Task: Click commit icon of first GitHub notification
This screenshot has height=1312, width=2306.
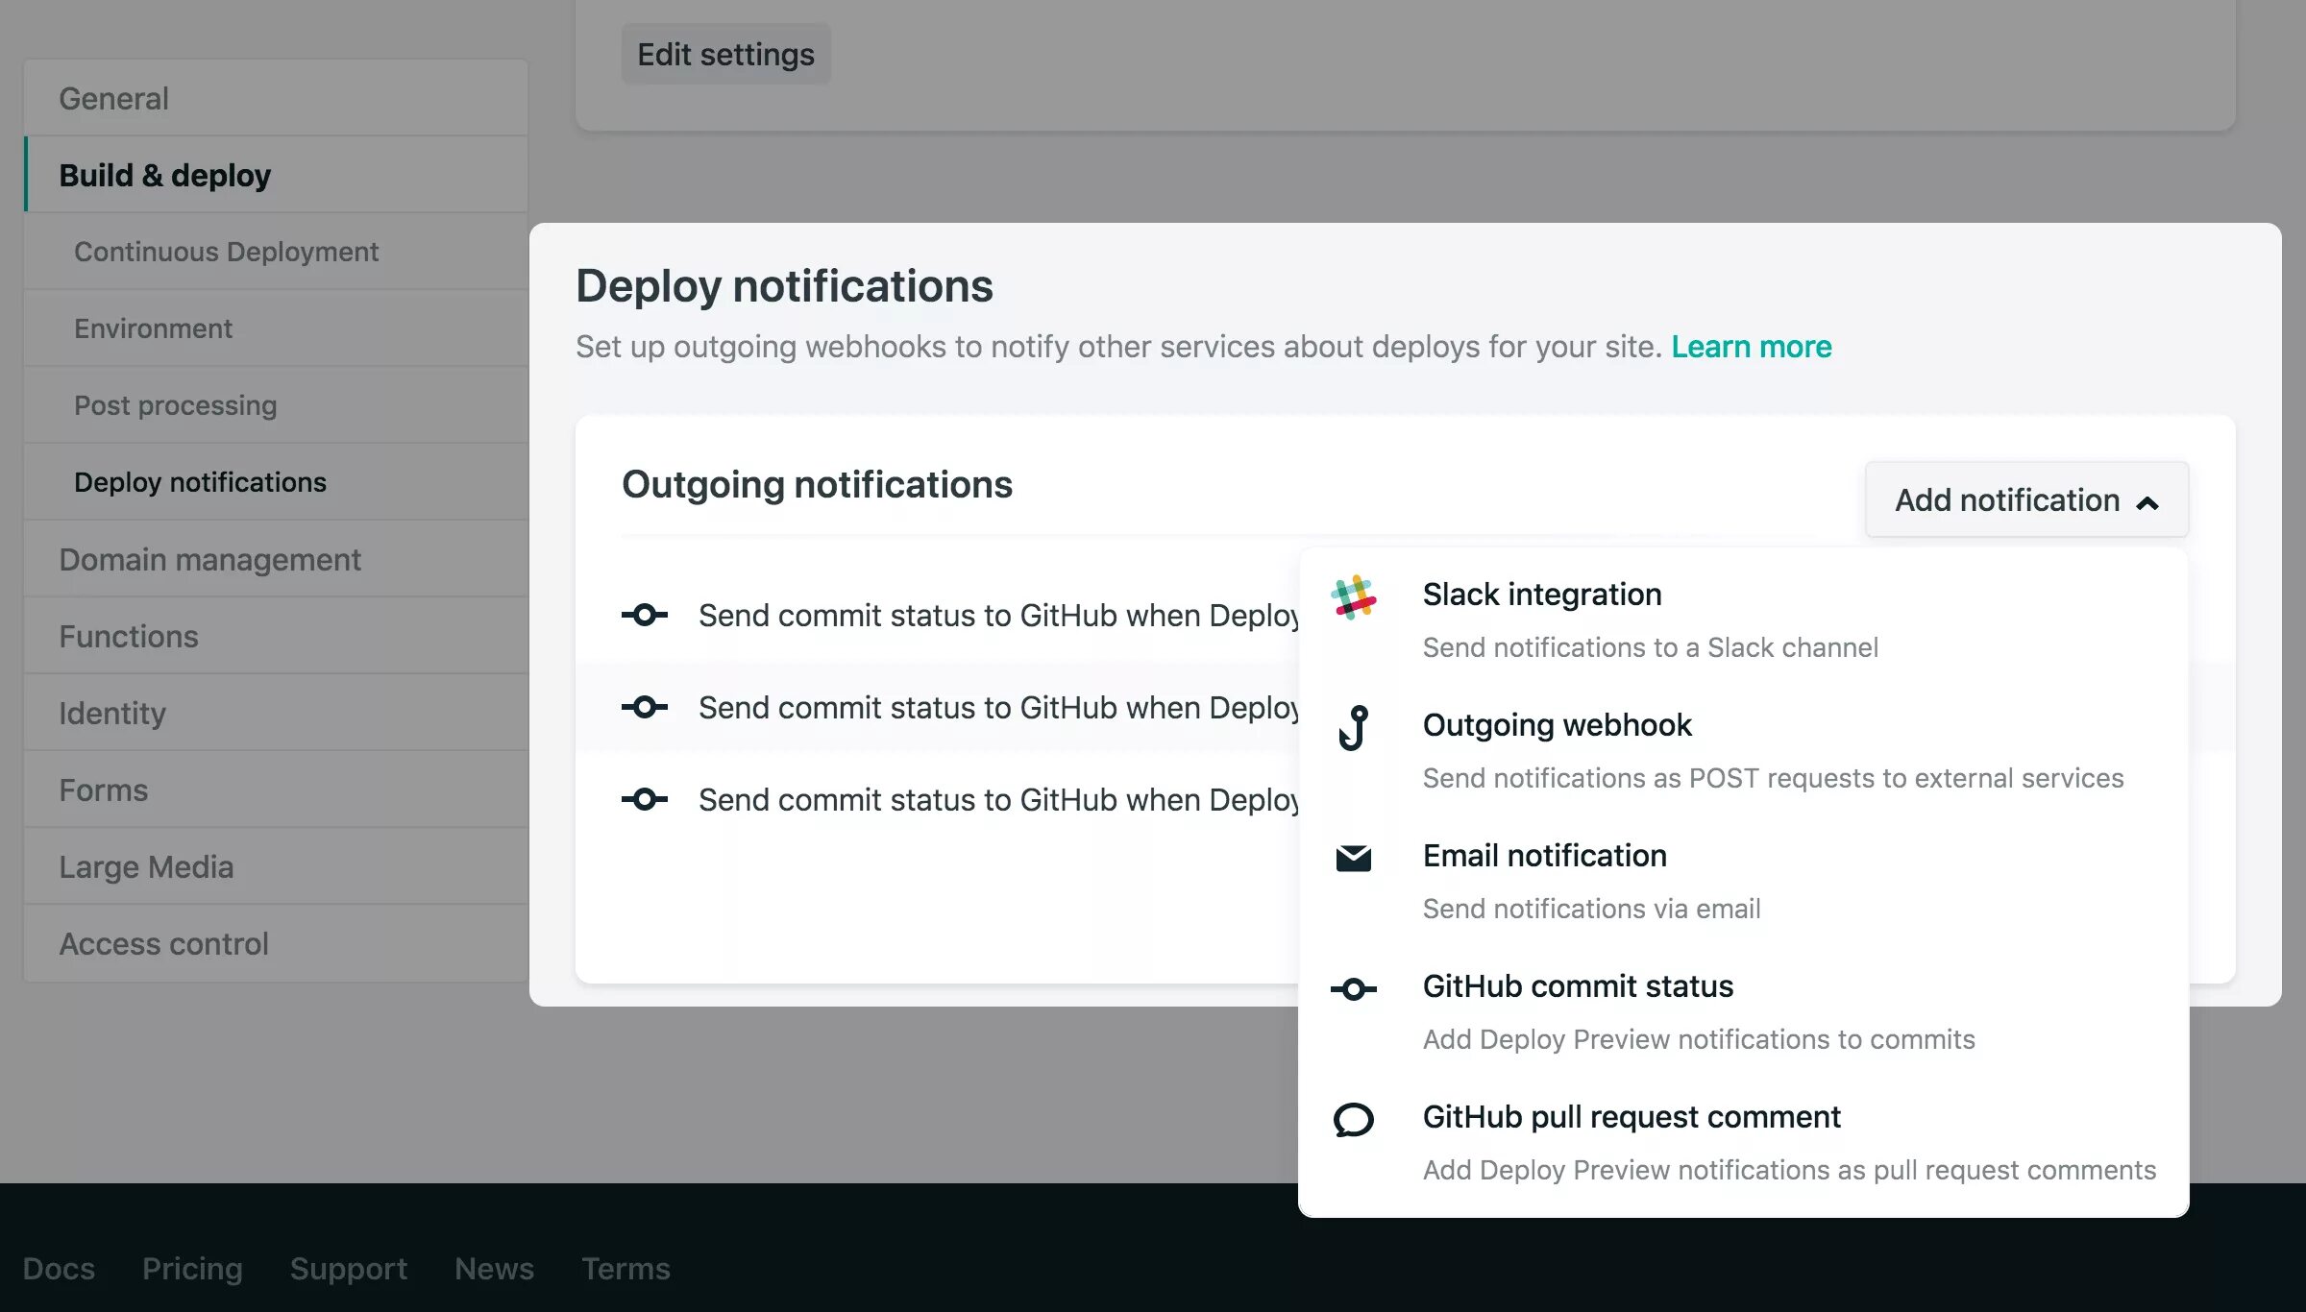Action: click(644, 615)
